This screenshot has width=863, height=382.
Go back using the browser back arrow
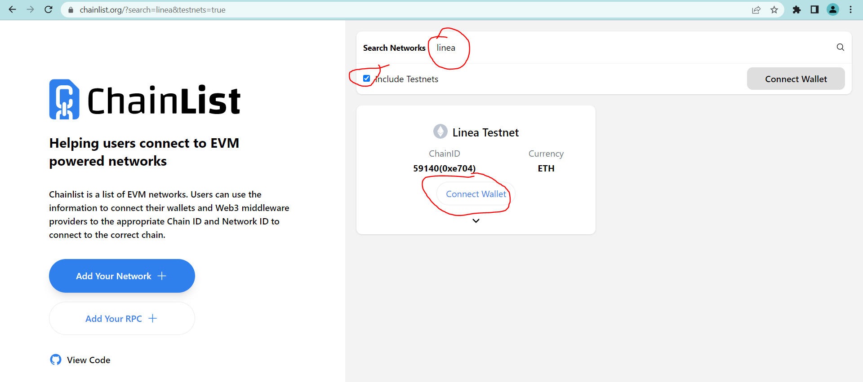pos(13,9)
